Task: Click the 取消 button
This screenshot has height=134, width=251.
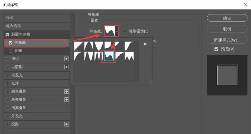Action: [227, 29]
